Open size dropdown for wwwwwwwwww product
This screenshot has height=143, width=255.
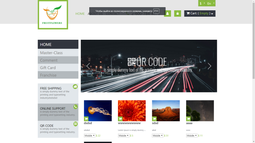pyautogui.click(x=124, y=135)
